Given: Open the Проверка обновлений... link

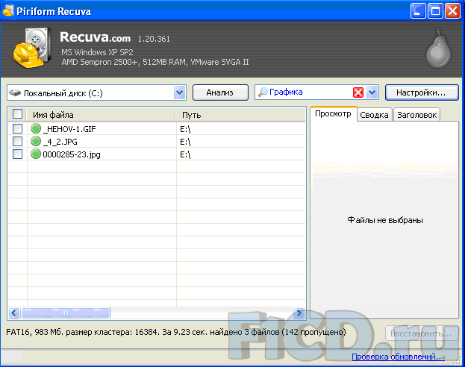Looking at the screenshot, I should point(398,357).
